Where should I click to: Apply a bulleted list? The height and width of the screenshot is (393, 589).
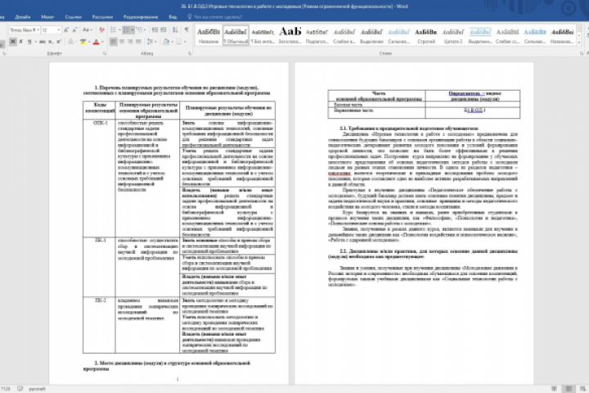114,29
